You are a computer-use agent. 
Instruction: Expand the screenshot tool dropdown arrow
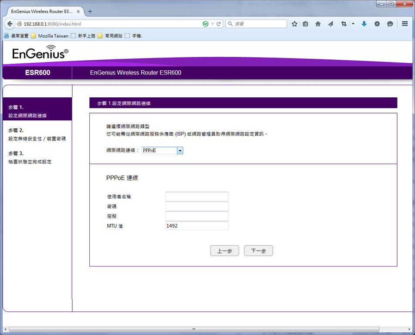(353, 24)
